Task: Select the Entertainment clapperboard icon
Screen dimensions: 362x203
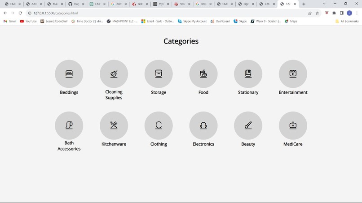Action: 293,74
